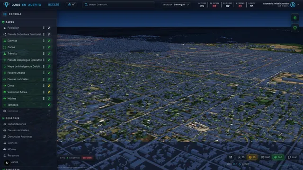
Task: Open the Chat button
Action: coord(292,157)
